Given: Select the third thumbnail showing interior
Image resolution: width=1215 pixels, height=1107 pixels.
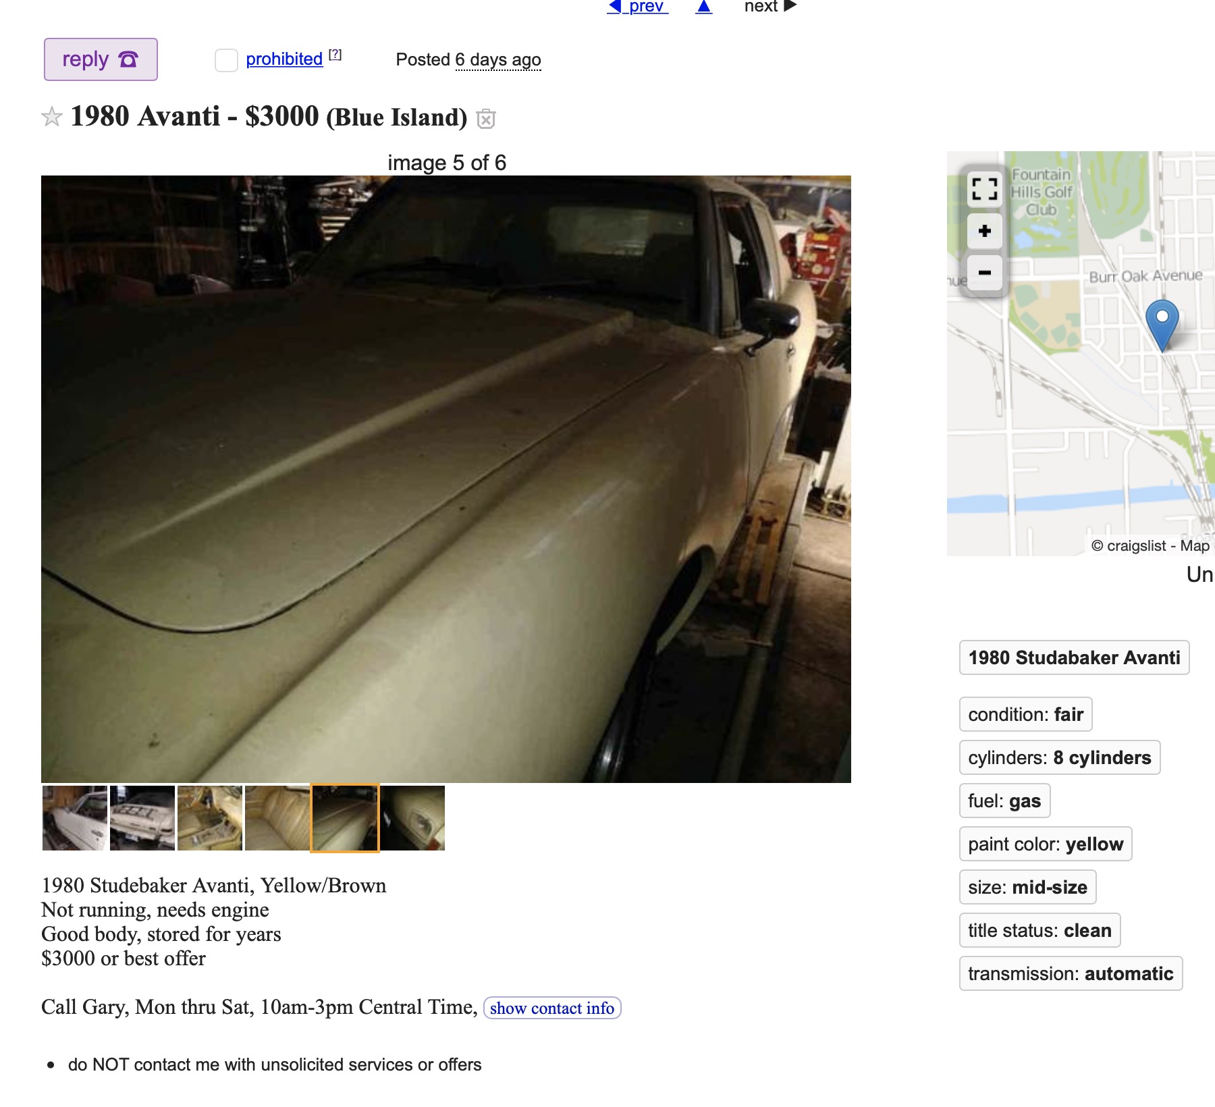Looking at the screenshot, I should point(210,818).
